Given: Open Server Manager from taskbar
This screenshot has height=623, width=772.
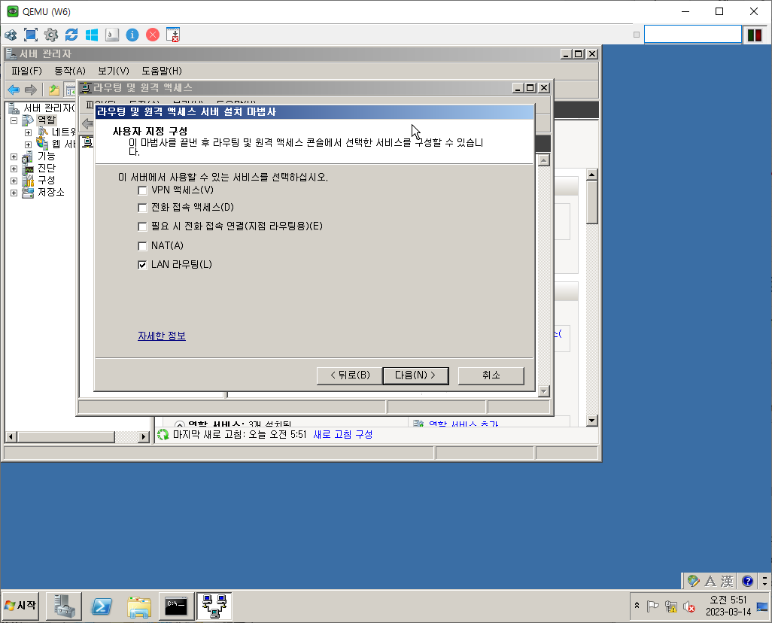Looking at the screenshot, I should pos(64,606).
